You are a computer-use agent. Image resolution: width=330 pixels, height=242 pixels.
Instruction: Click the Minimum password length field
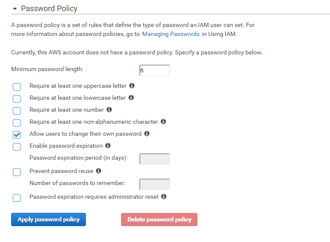tap(154, 70)
